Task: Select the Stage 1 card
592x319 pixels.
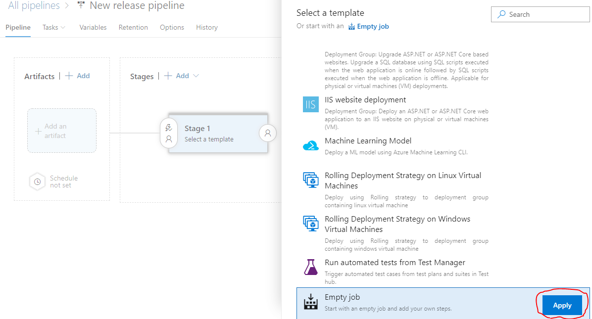Action: point(218,133)
